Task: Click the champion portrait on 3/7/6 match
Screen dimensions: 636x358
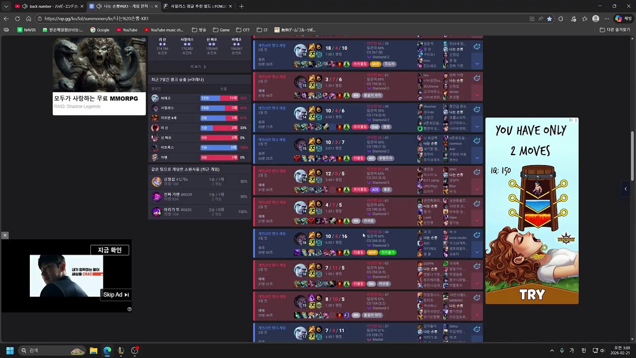Action: point(300,82)
